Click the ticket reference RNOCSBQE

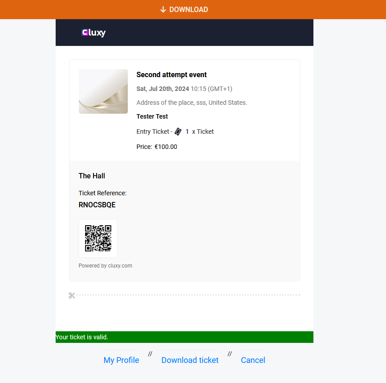(x=97, y=205)
